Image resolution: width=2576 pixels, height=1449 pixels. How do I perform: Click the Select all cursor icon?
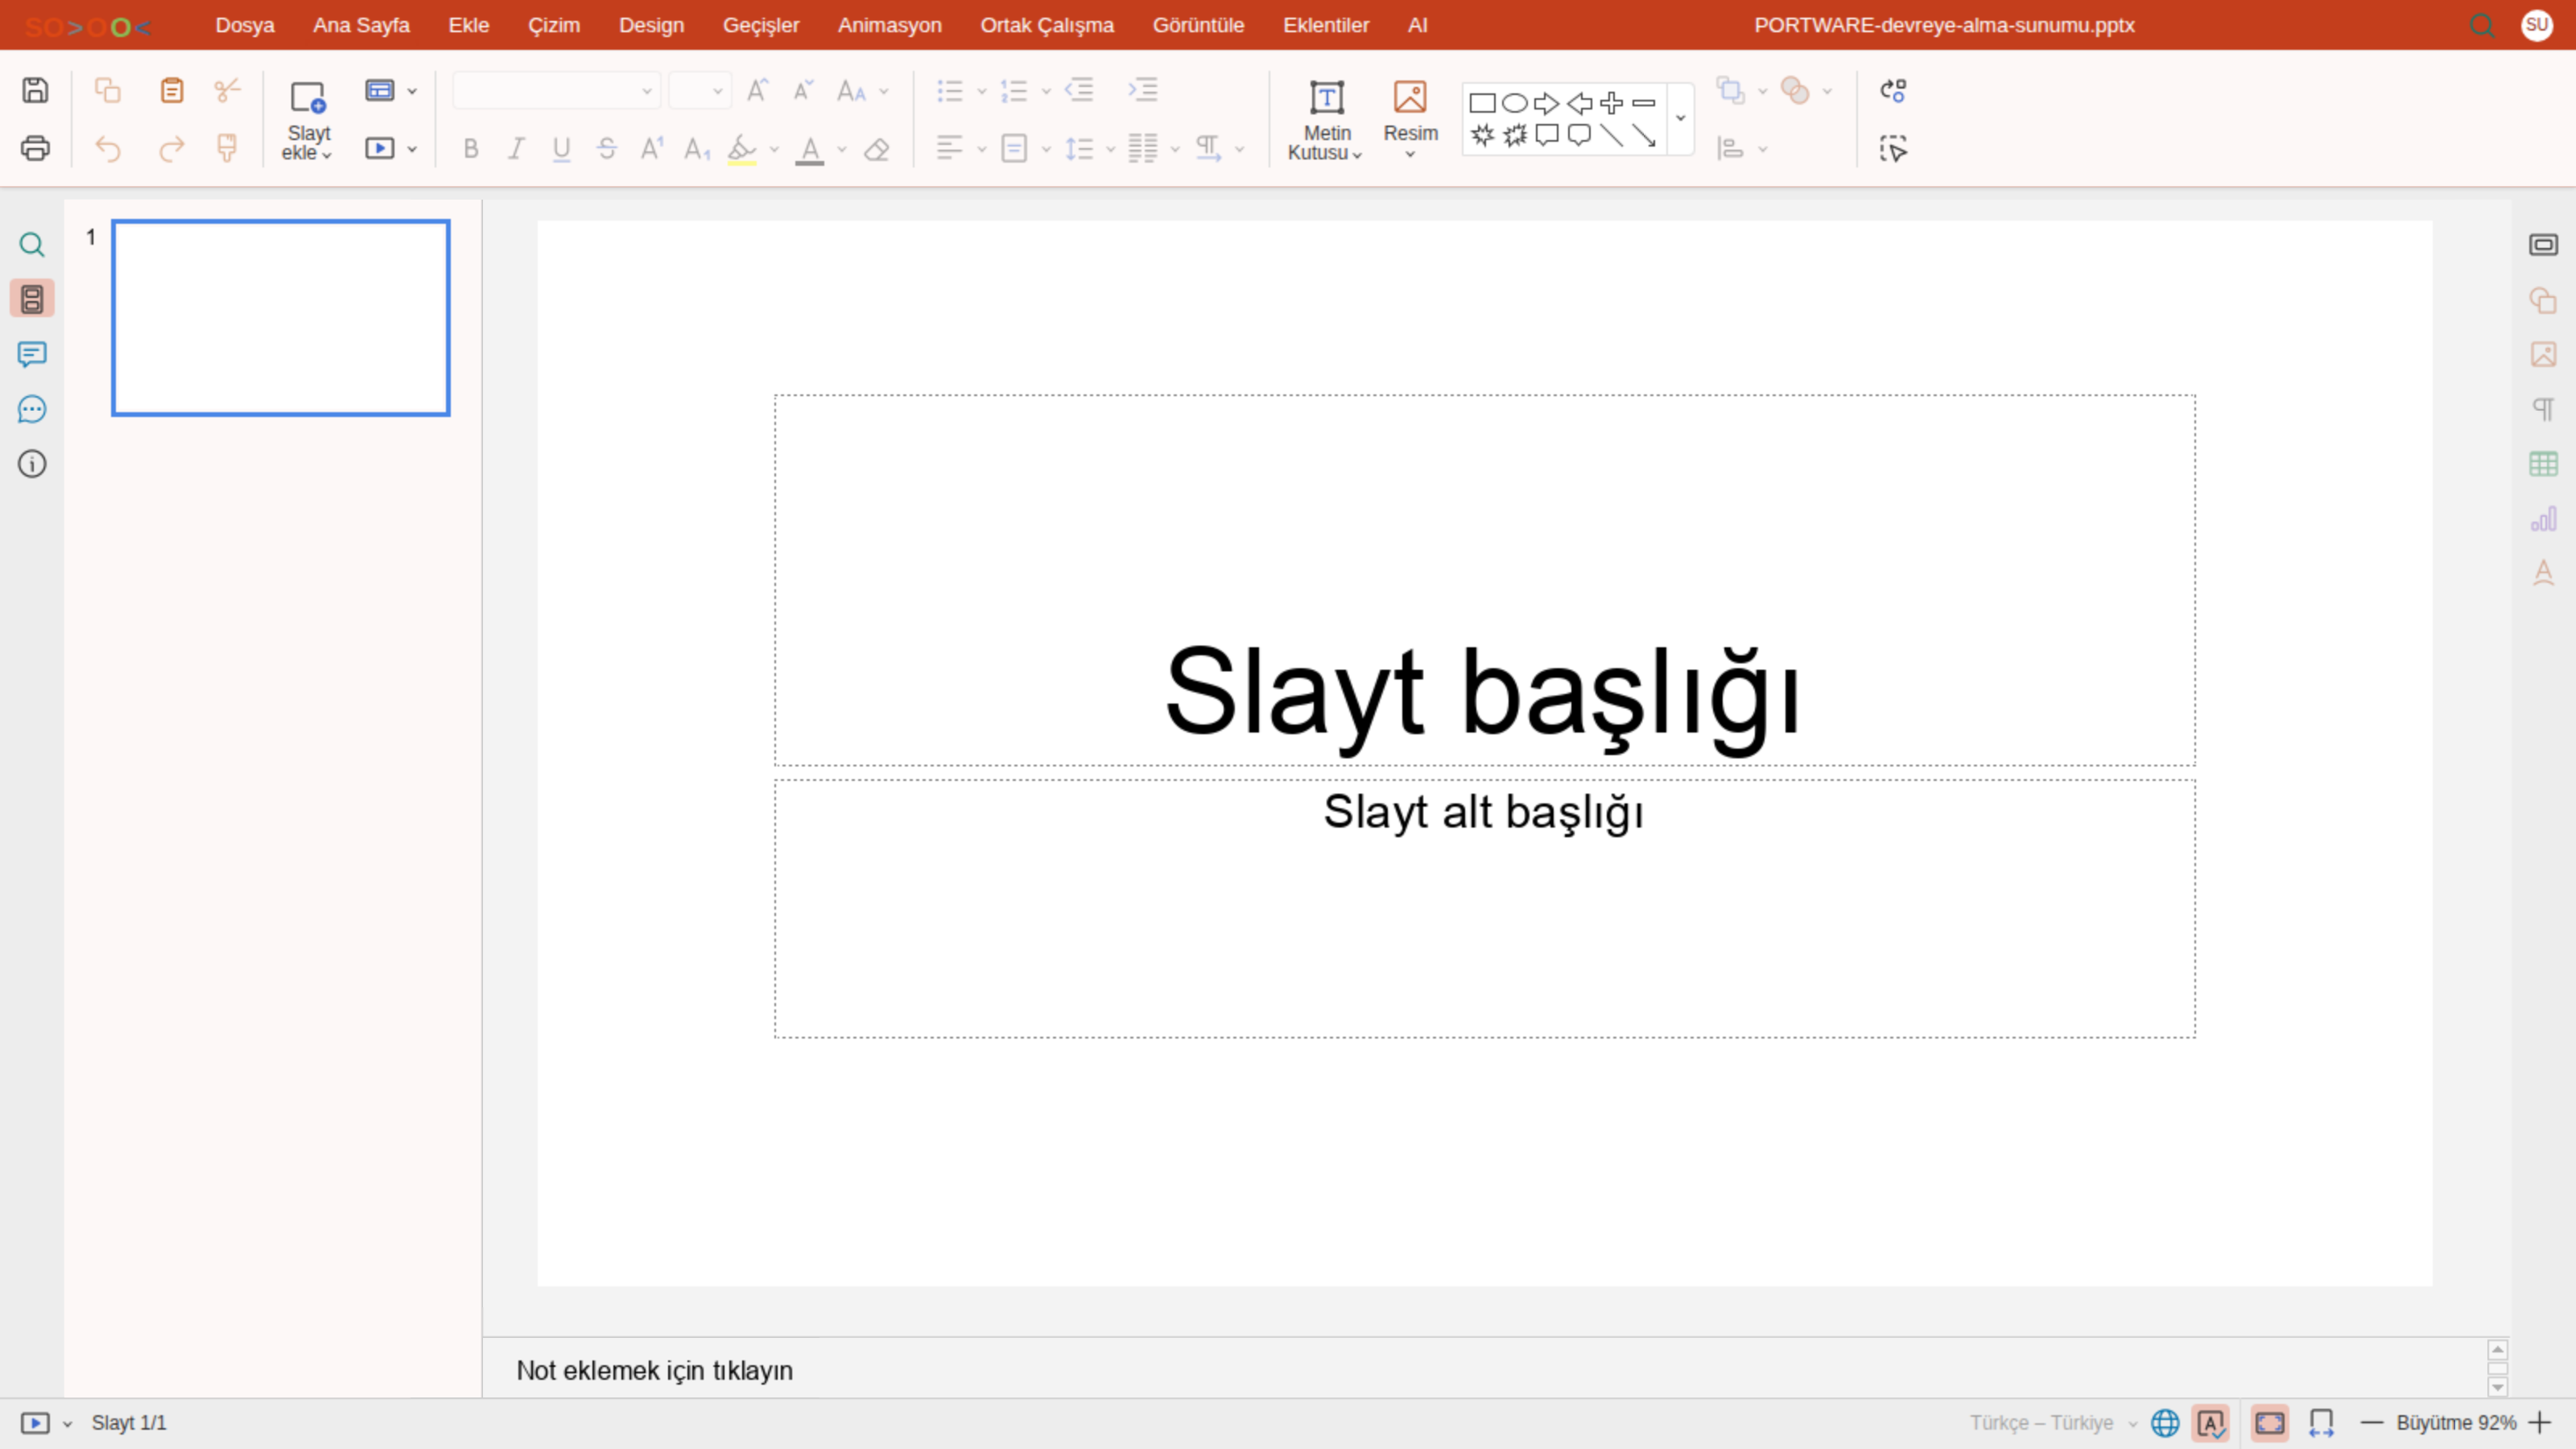click(x=1893, y=149)
